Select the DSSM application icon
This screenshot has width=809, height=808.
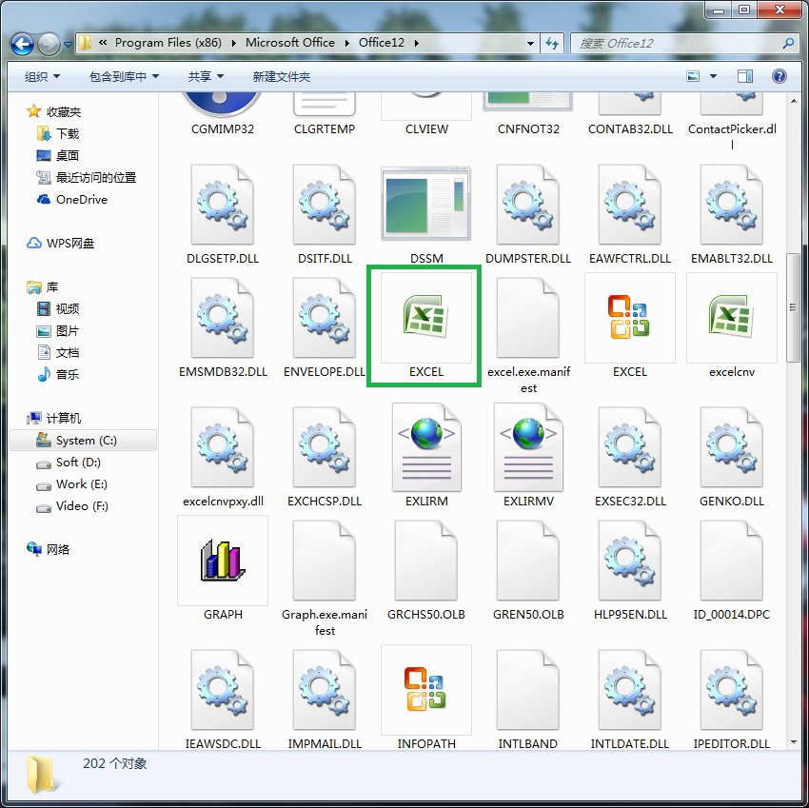tap(426, 214)
